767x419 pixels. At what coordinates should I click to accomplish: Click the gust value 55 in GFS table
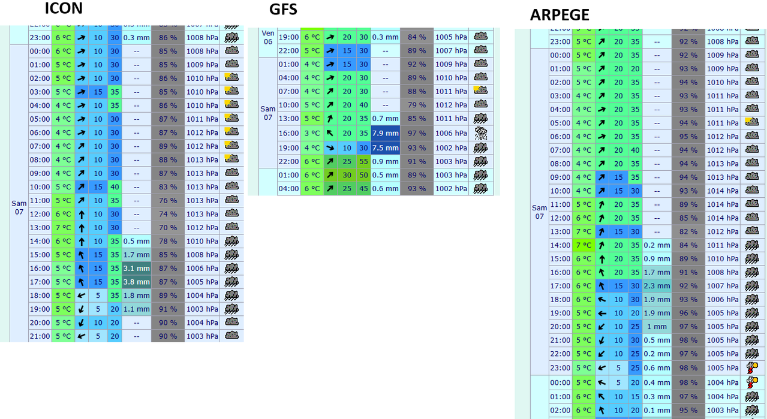pyautogui.click(x=363, y=161)
